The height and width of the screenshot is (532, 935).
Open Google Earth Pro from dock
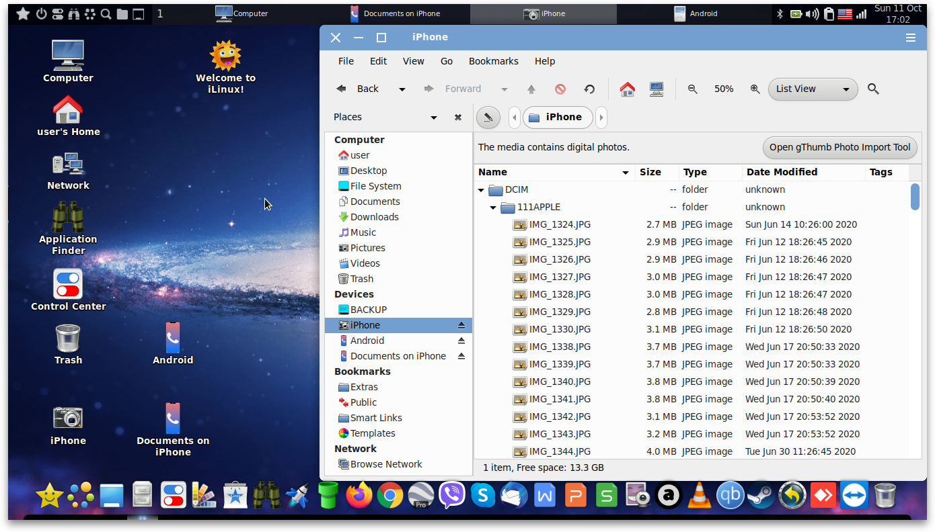click(x=421, y=496)
